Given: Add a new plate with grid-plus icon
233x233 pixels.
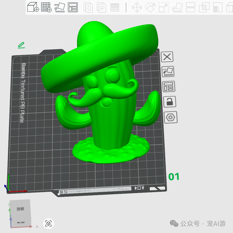Looking at the screenshot, I should [46, 7].
